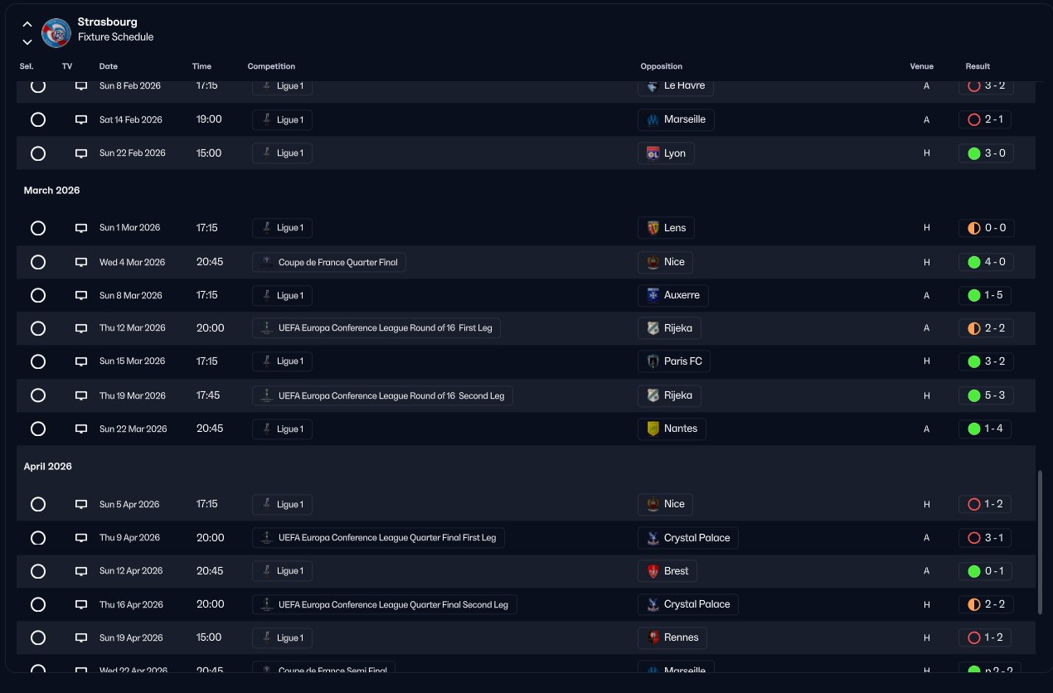The width and height of the screenshot is (1053, 693).
Task: Click the Competition column header
Action: tap(271, 66)
